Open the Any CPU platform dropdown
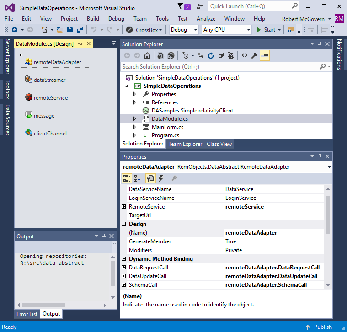 [227, 30]
